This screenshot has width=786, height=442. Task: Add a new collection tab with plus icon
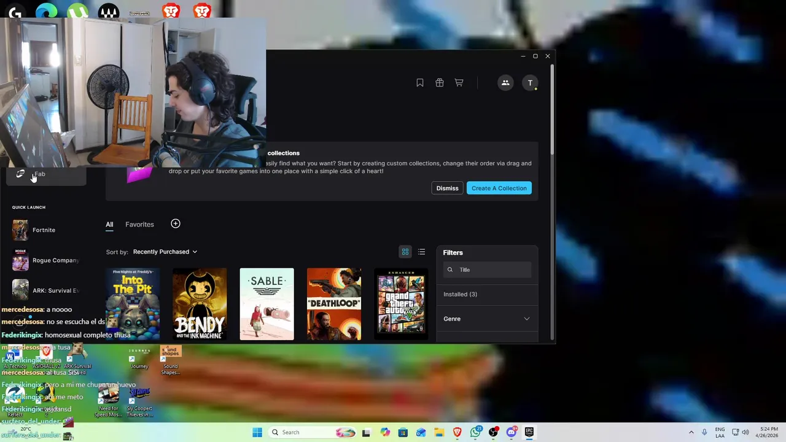pyautogui.click(x=176, y=224)
